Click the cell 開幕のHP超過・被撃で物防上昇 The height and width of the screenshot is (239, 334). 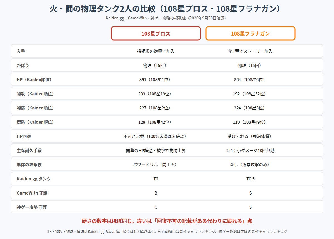click(x=156, y=151)
